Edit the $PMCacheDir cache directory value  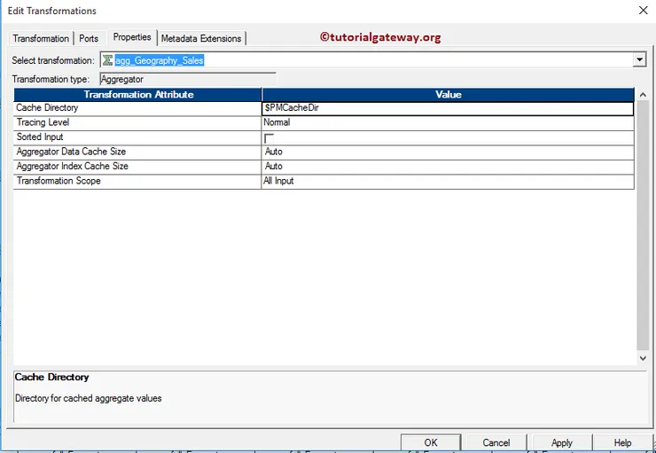[448, 108]
